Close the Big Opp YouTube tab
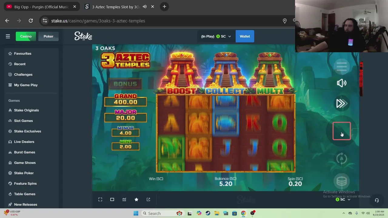This screenshot has width=388, height=218. click(x=75, y=7)
